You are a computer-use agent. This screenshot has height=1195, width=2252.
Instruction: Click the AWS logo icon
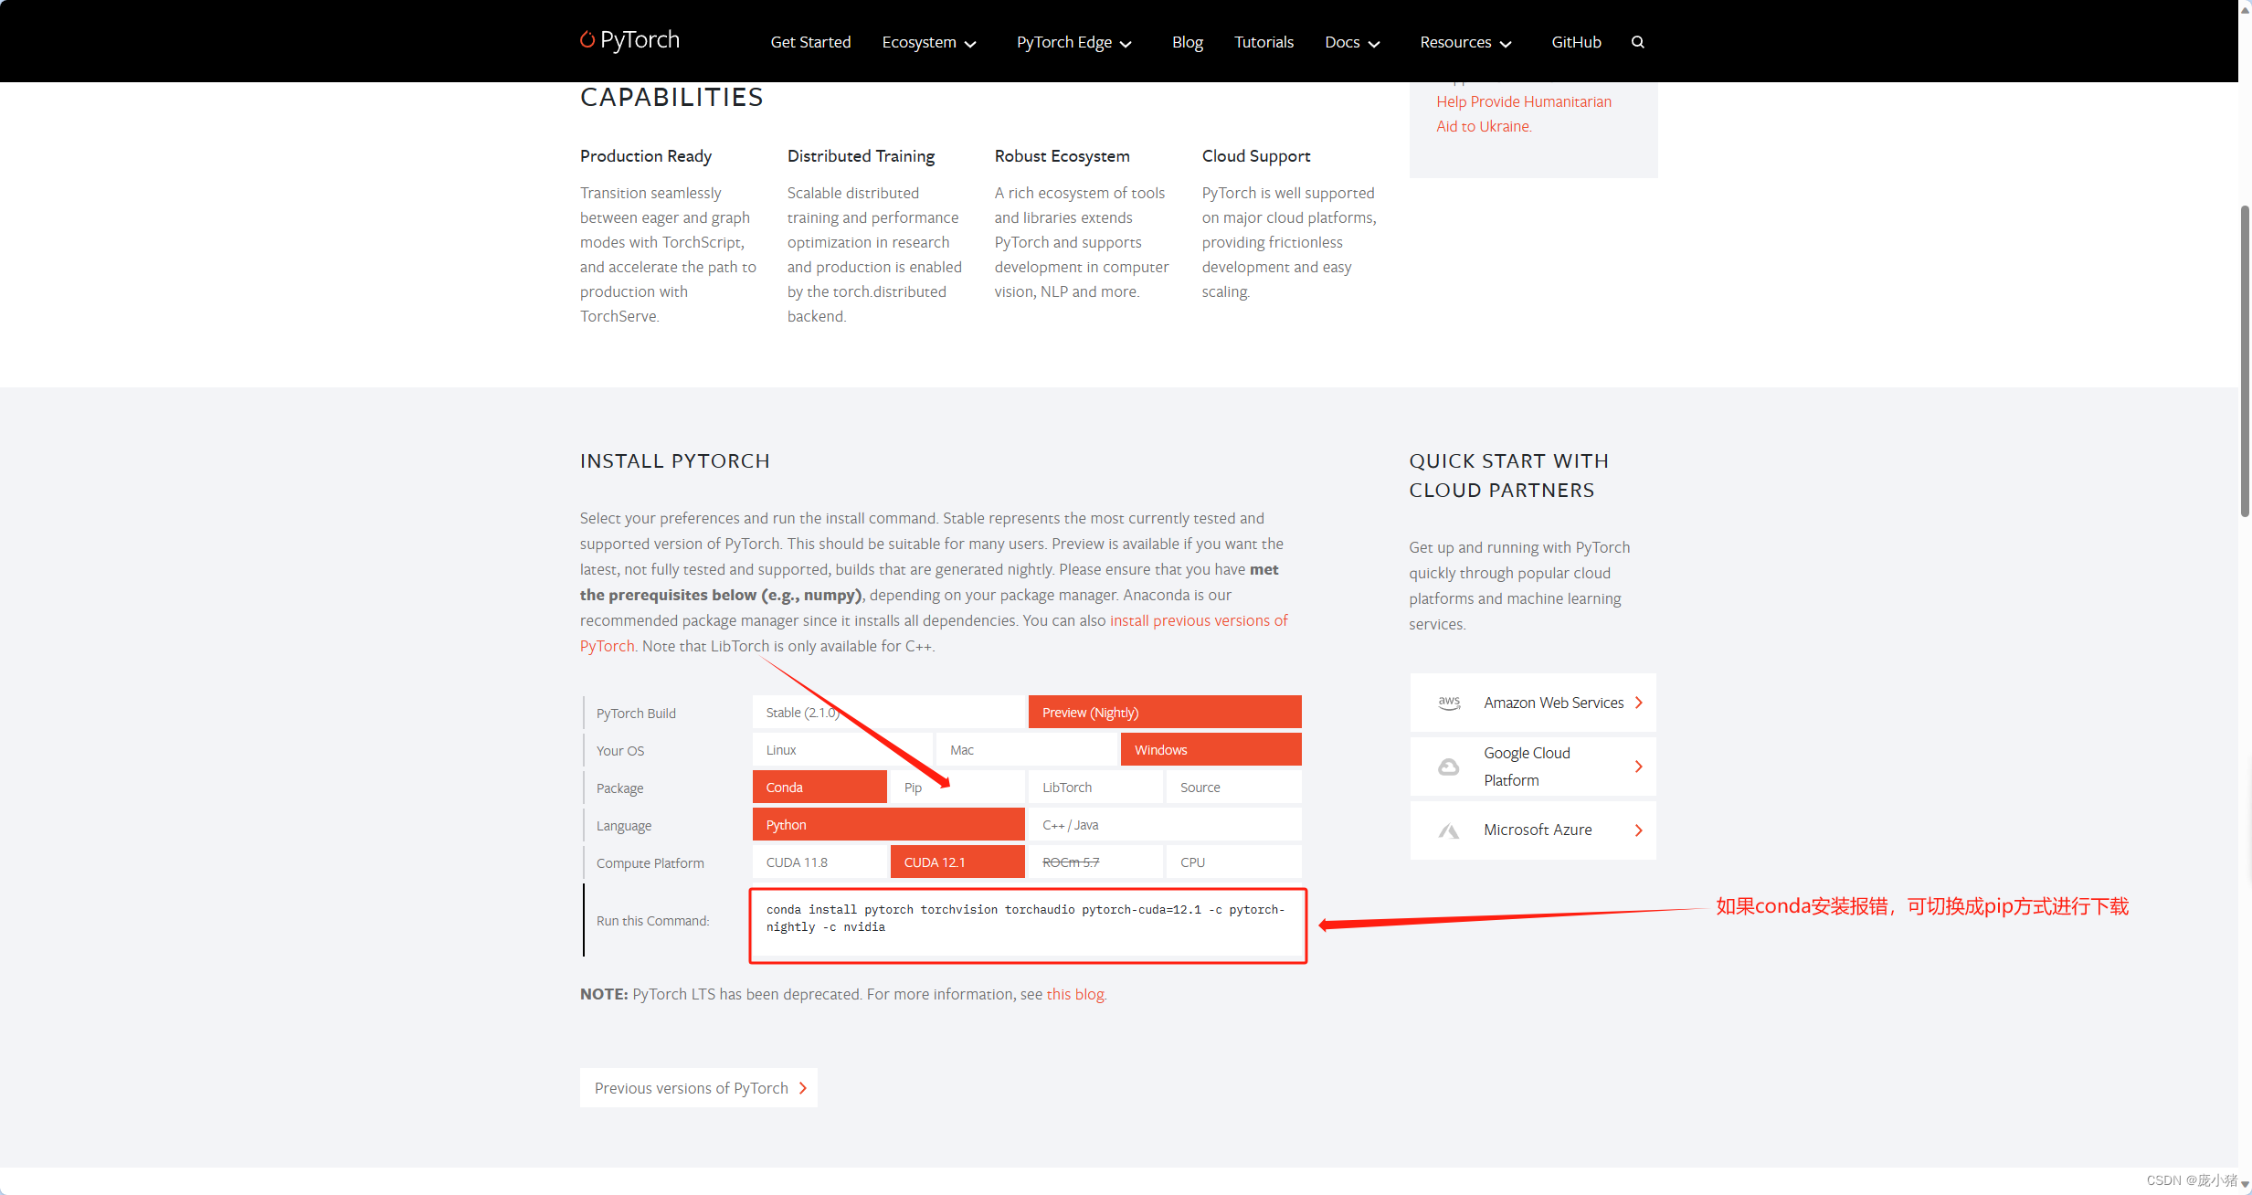tap(1449, 703)
